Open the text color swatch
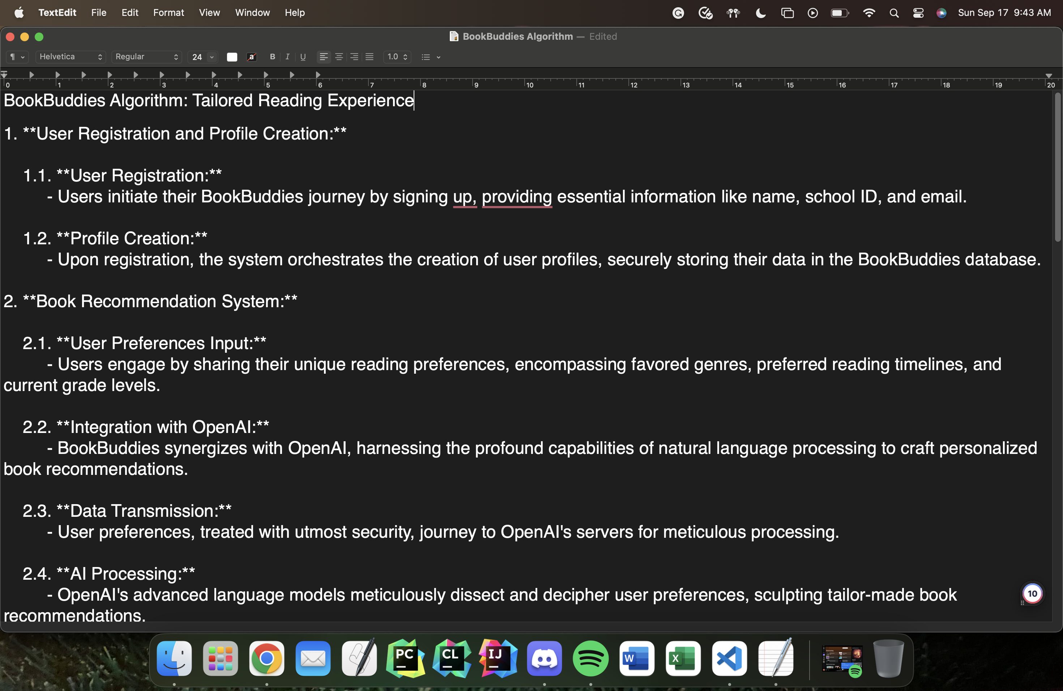This screenshot has width=1063, height=691. point(232,57)
